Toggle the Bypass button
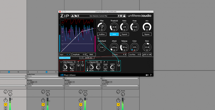Image resolution: width=215 pixels, height=110 pixels. point(147,34)
